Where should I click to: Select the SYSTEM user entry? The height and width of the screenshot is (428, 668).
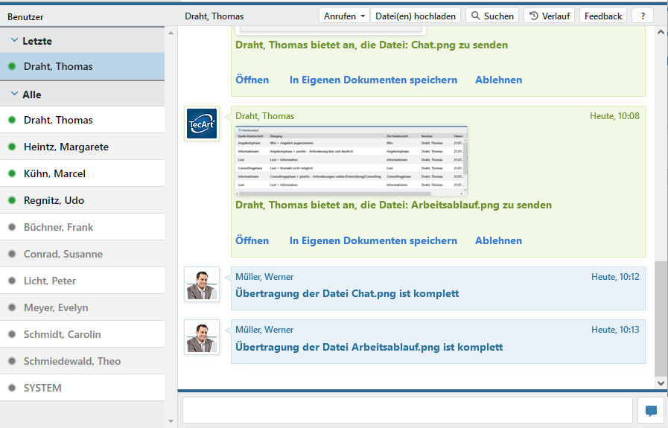click(42, 388)
